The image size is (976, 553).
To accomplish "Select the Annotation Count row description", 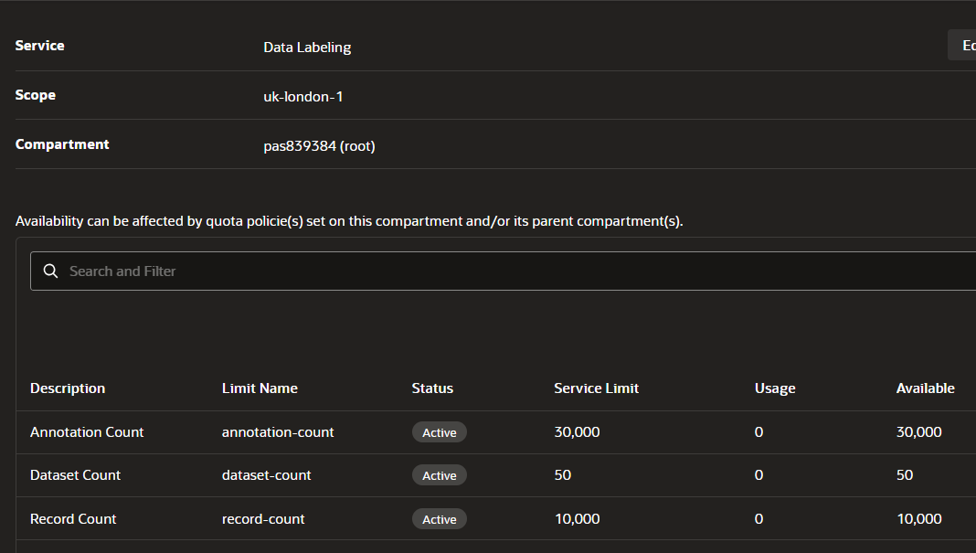I will point(87,432).
